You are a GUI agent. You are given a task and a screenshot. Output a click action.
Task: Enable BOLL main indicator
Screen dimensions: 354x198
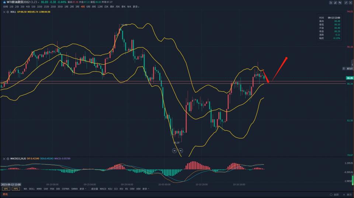[x=32, y=189]
